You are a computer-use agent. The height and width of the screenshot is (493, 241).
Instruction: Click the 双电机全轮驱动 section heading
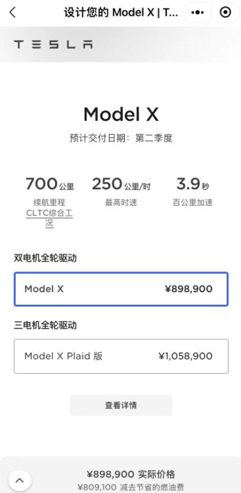pyautogui.click(x=45, y=258)
